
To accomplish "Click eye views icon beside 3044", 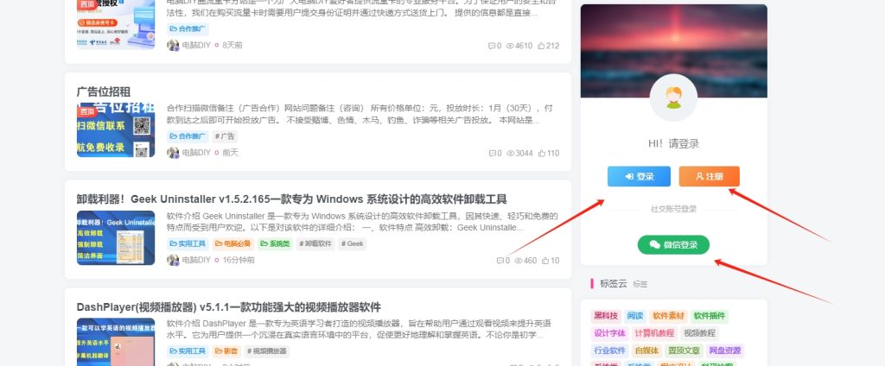I will click(x=510, y=154).
